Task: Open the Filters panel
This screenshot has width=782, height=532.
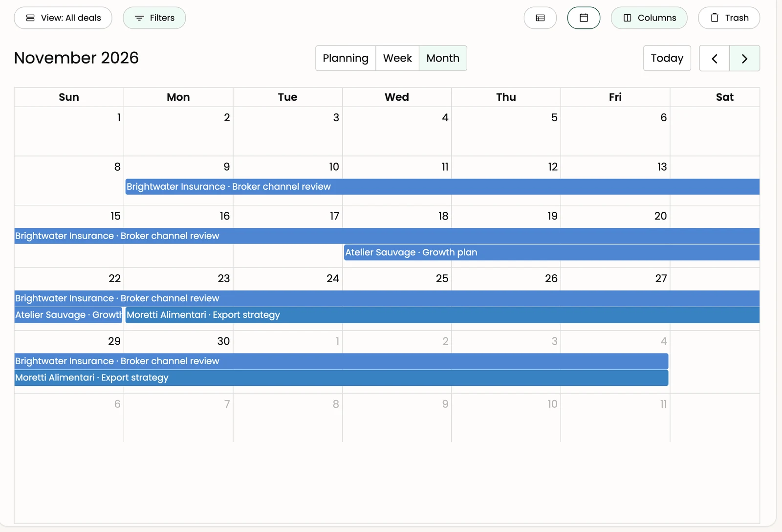Action: [154, 18]
